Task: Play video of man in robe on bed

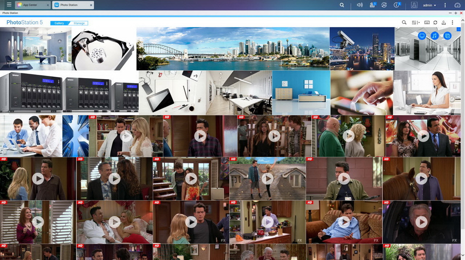Action: pos(114,222)
